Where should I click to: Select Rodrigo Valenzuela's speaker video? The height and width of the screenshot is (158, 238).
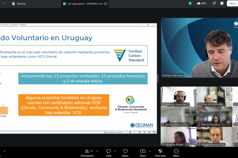(x=200, y=48)
